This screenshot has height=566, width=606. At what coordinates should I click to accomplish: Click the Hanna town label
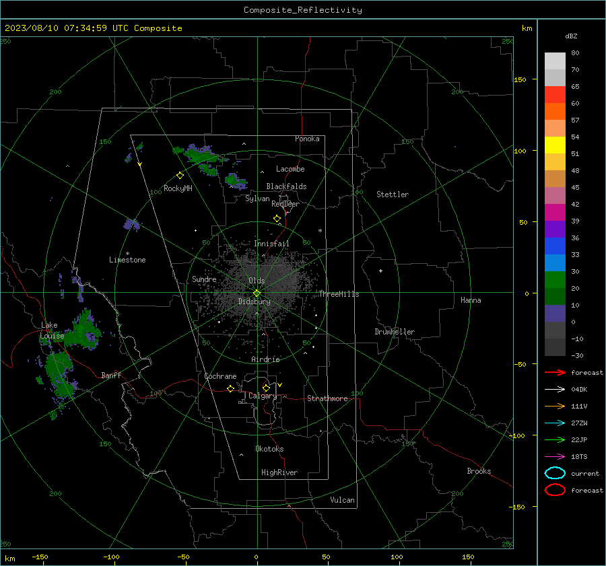coord(471,300)
